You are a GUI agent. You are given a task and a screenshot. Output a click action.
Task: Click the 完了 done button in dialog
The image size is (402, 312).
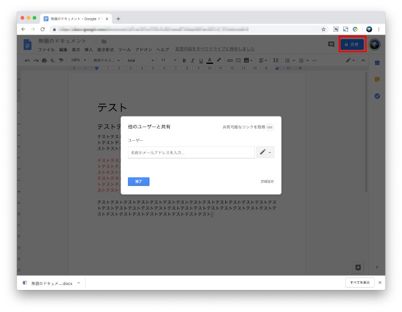139,181
